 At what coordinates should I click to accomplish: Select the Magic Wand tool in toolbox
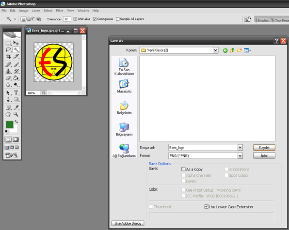tap(16, 50)
